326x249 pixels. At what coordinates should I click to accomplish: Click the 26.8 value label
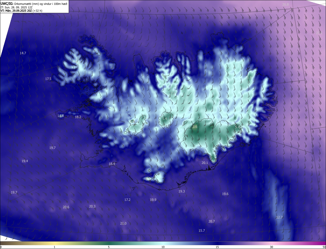click(x=286, y=5)
